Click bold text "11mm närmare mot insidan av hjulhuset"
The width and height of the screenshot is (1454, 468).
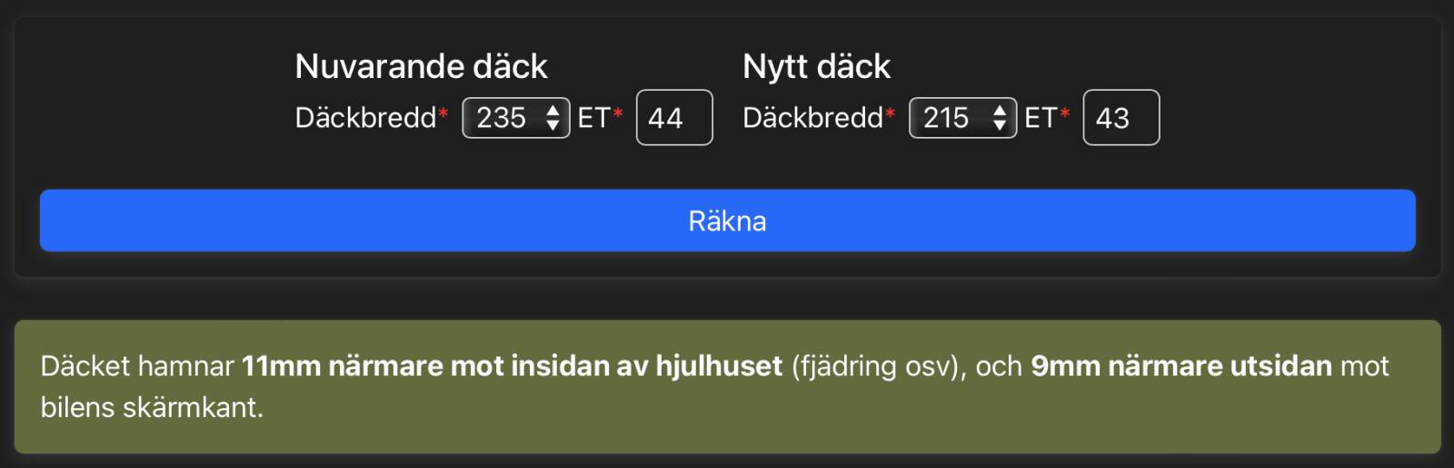[x=512, y=366]
